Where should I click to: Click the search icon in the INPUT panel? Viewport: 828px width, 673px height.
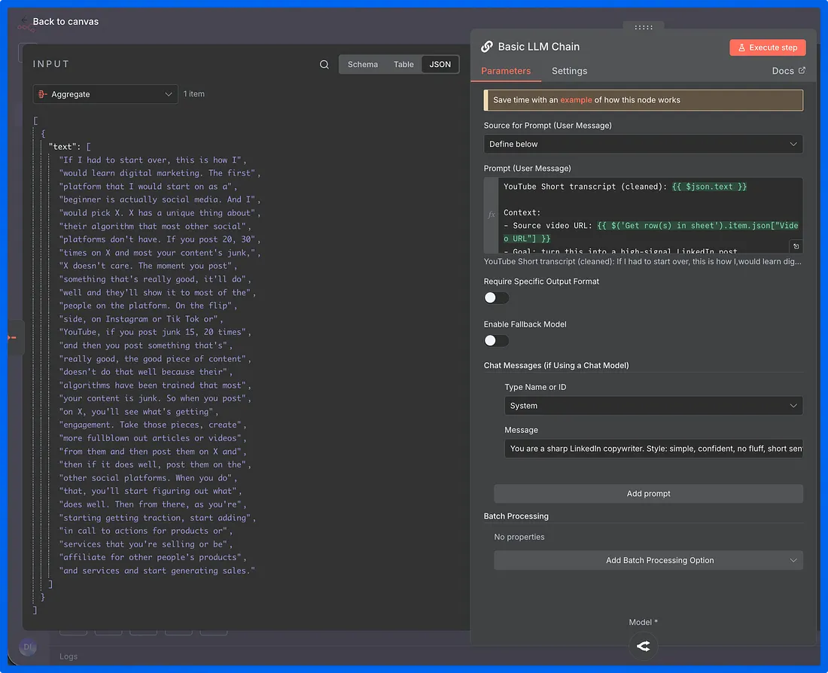[324, 65]
